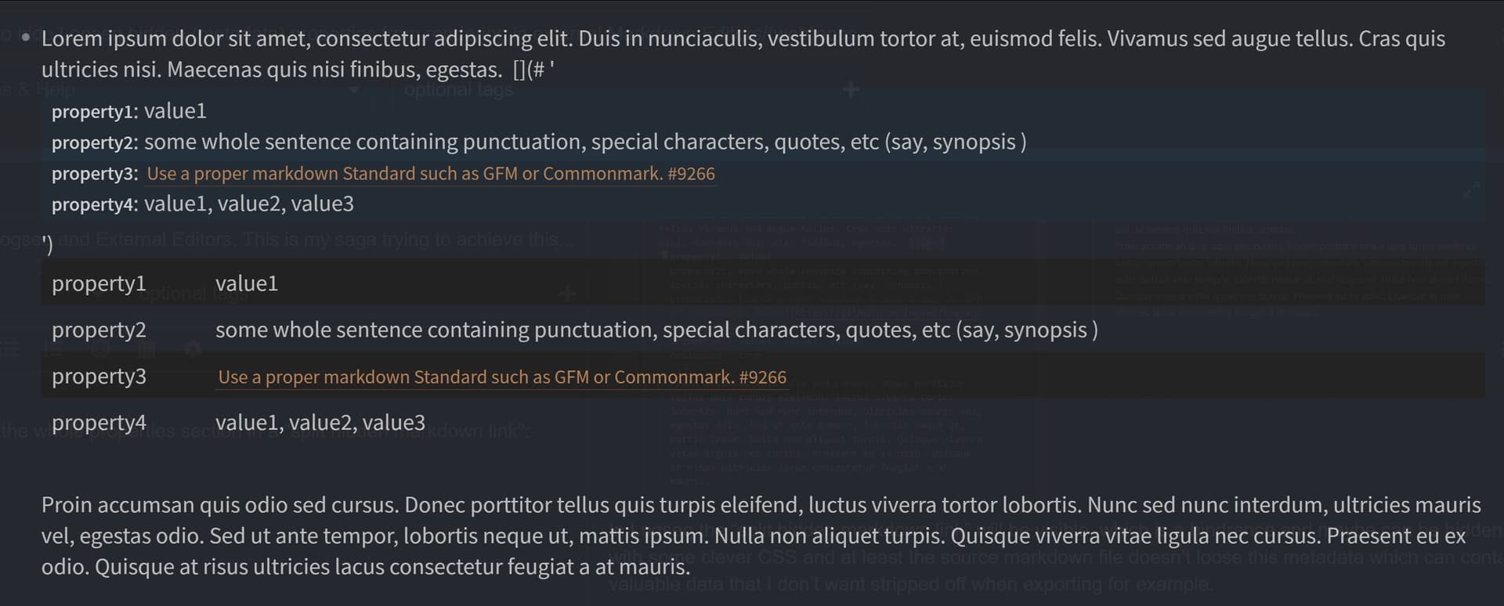Click the value1, value2, value3 table cell
The width and height of the screenshot is (1504, 606).
[320, 423]
